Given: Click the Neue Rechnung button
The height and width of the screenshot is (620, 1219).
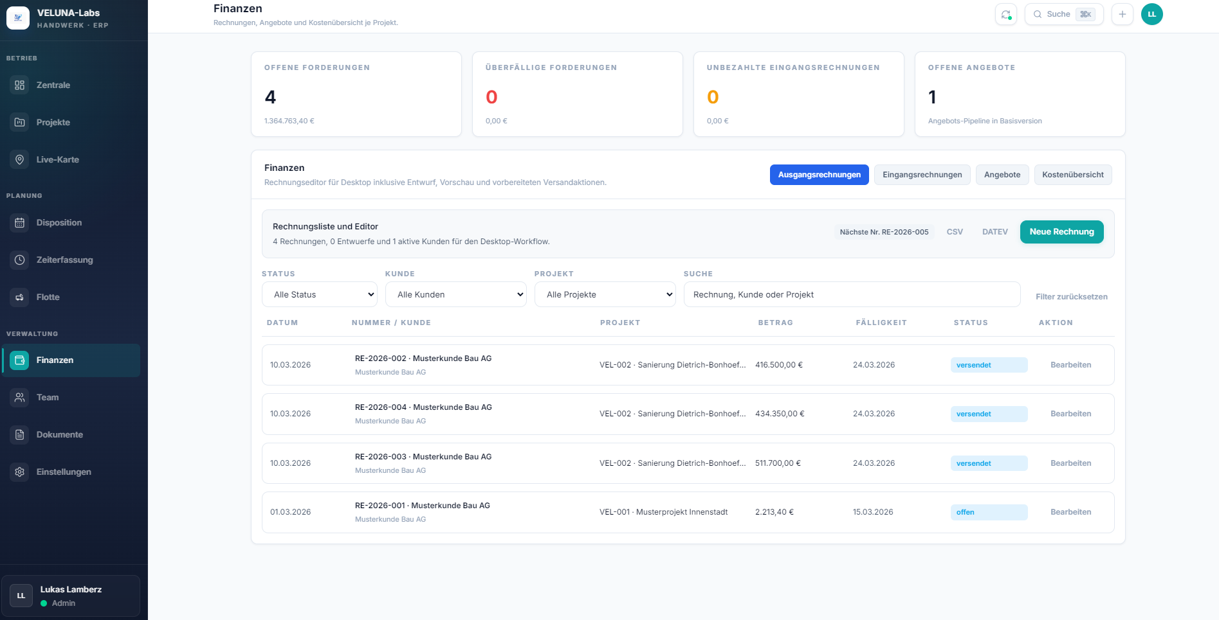Looking at the screenshot, I should point(1061,231).
